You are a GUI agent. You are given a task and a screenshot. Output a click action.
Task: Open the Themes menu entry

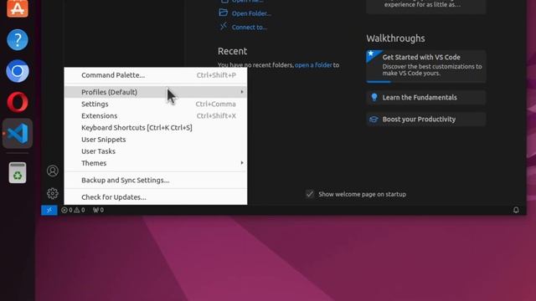tap(156, 163)
